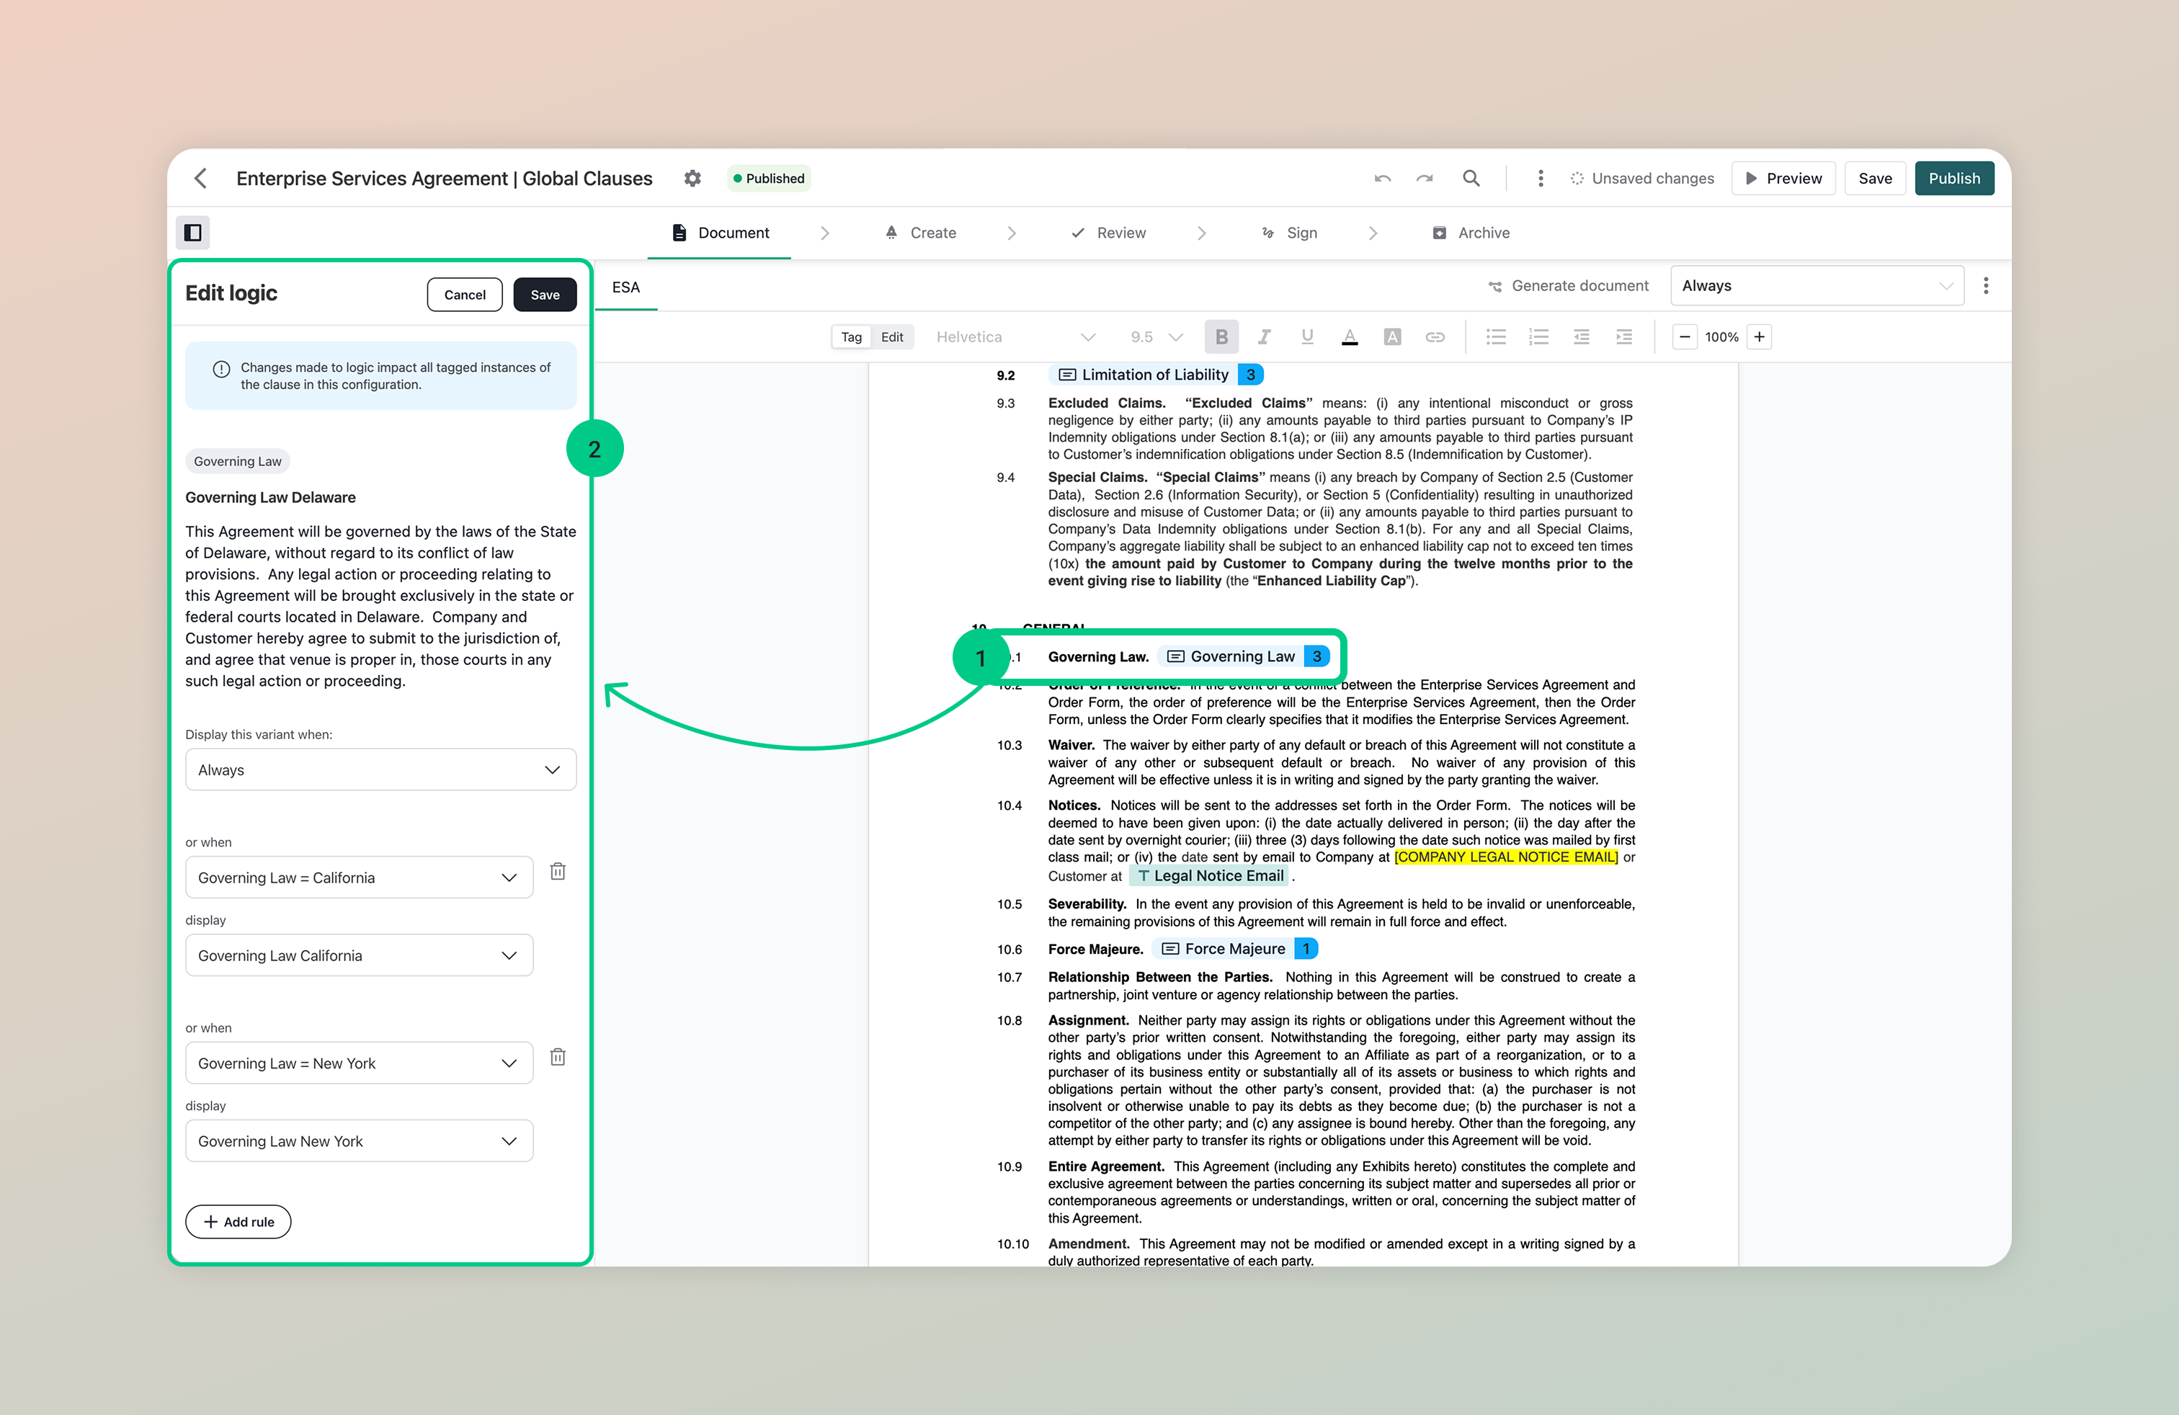
Task: Open header more options menu
Action: (x=1540, y=179)
